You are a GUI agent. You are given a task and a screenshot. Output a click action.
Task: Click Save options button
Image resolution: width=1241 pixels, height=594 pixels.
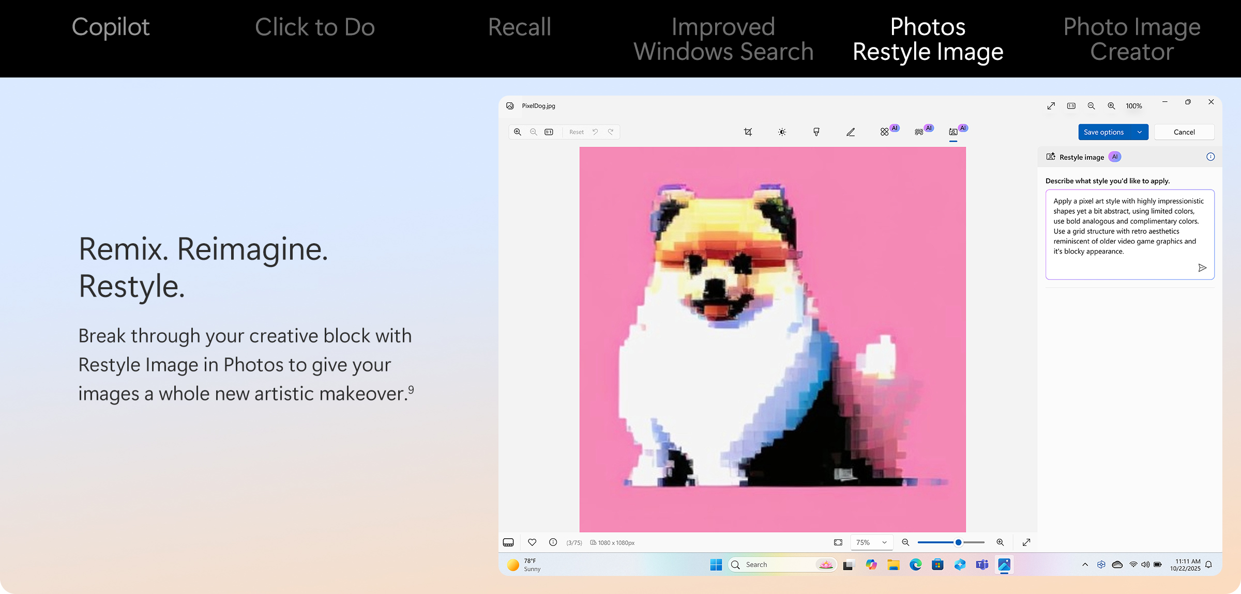click(x=1104, y=132)
